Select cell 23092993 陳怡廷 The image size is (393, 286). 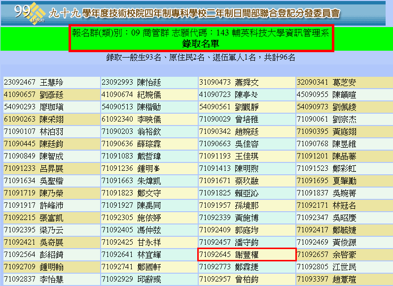[149, 82]
